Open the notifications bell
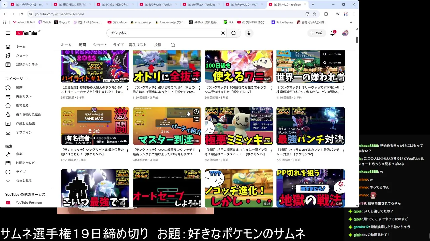Screen dimensions: 430x241 coord(333,33)
